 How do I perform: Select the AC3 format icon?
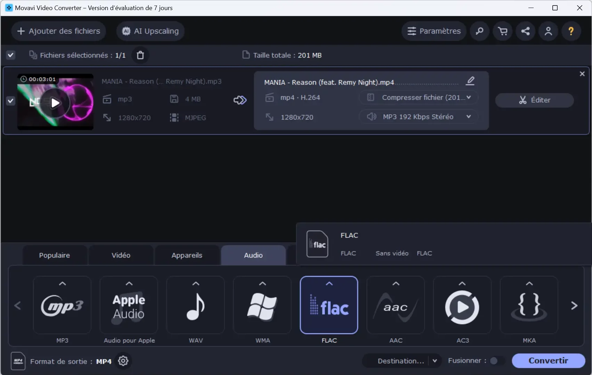pos(462,305)
